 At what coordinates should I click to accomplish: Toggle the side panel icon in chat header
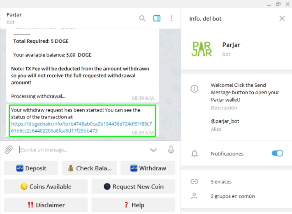(157, 18)
